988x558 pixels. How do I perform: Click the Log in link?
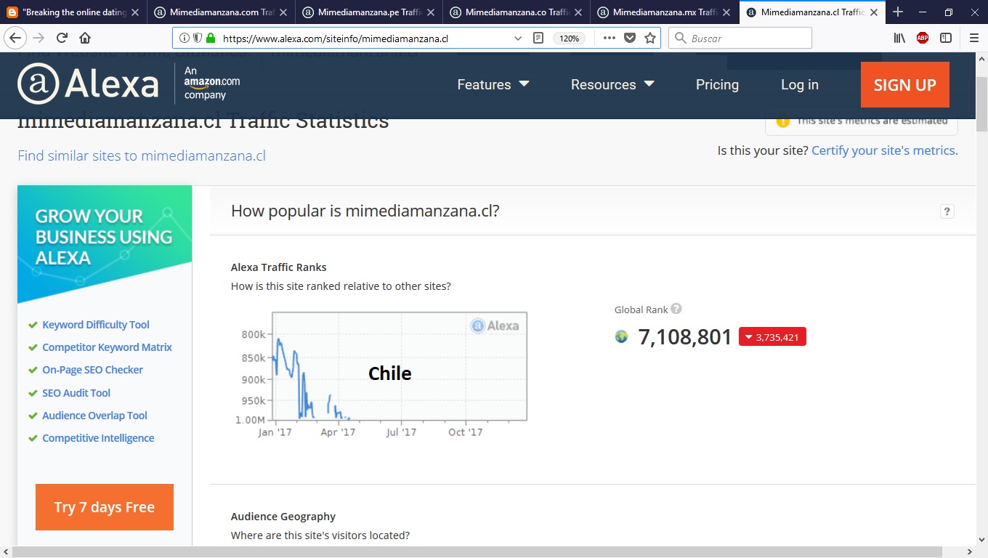point(800,85)
